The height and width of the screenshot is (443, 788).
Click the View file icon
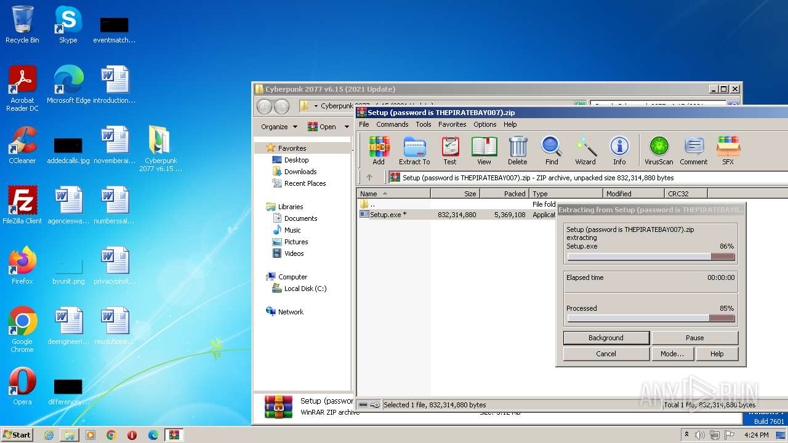coord(484,151)
